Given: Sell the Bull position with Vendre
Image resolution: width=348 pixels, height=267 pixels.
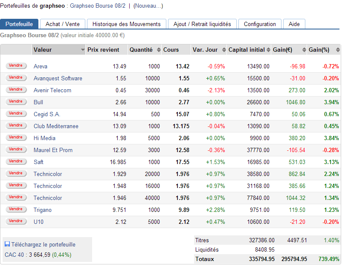Looking at the screenshot, I should click(16, 101).
